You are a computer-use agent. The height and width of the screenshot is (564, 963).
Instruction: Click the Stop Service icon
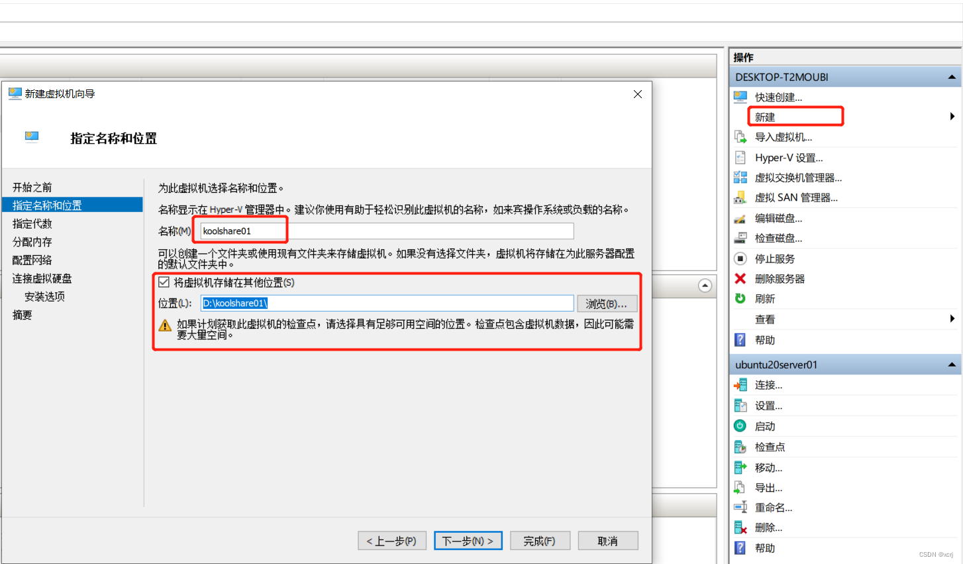pyautogui.click(x=740, y=258)
